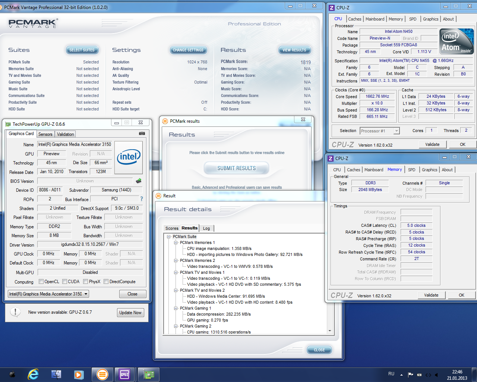This screenshot has height=382, width=477.
Task: Open the Graphics tab in bottom CPU-Z
Action: (x=430, y=170)
